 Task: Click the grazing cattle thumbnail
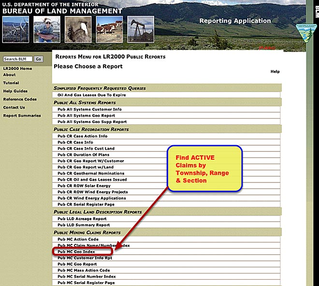[x=109, y=30]
